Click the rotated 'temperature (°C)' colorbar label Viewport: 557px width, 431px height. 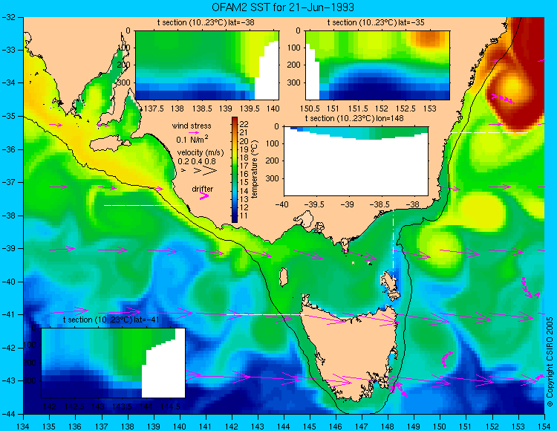click(254, 169)
